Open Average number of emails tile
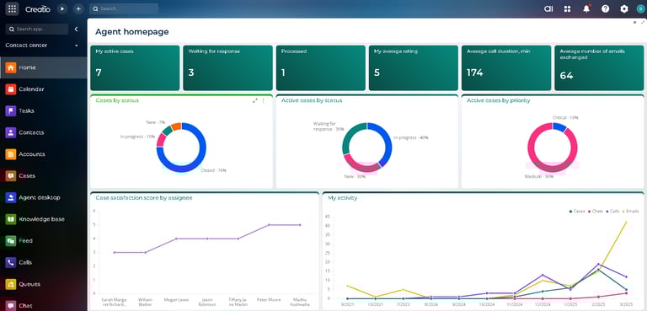The height and width of the screenshot is (311, 647). pyautogui.click(x=599, y=67)
